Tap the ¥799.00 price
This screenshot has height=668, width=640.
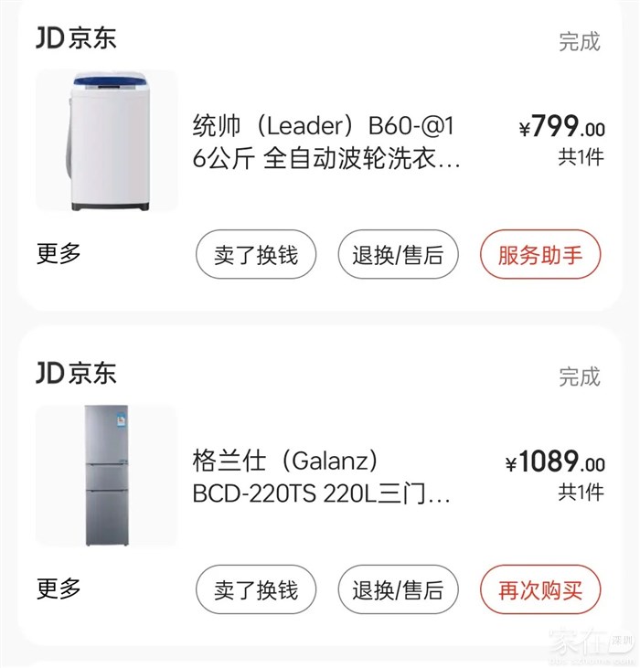[x=561, y=127]
